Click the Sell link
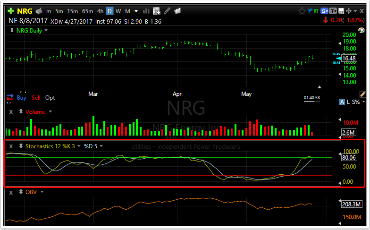 click(36, 97)
